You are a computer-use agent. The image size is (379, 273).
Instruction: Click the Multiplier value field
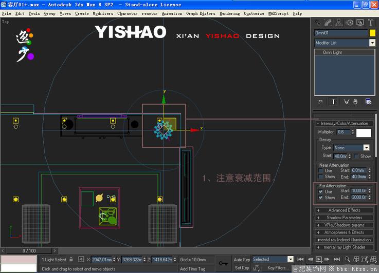pyautogui.click(x=344, y=132)
